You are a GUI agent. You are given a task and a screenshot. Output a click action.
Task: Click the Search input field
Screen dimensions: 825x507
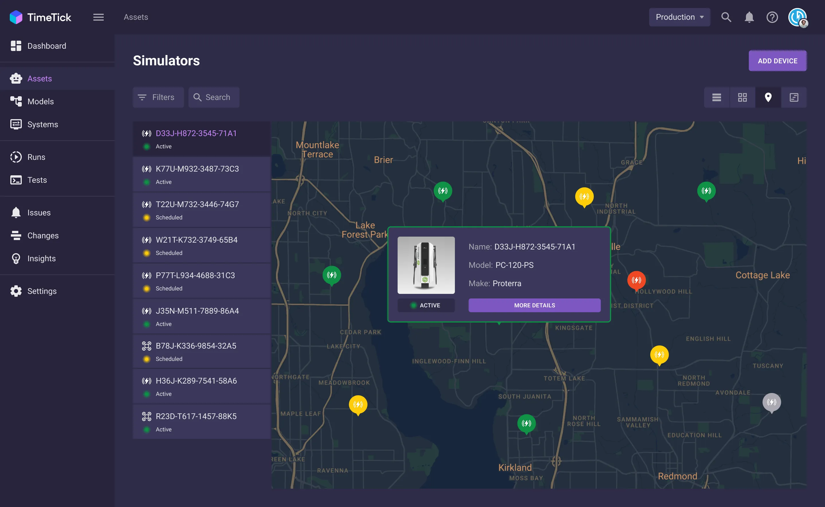214,97
